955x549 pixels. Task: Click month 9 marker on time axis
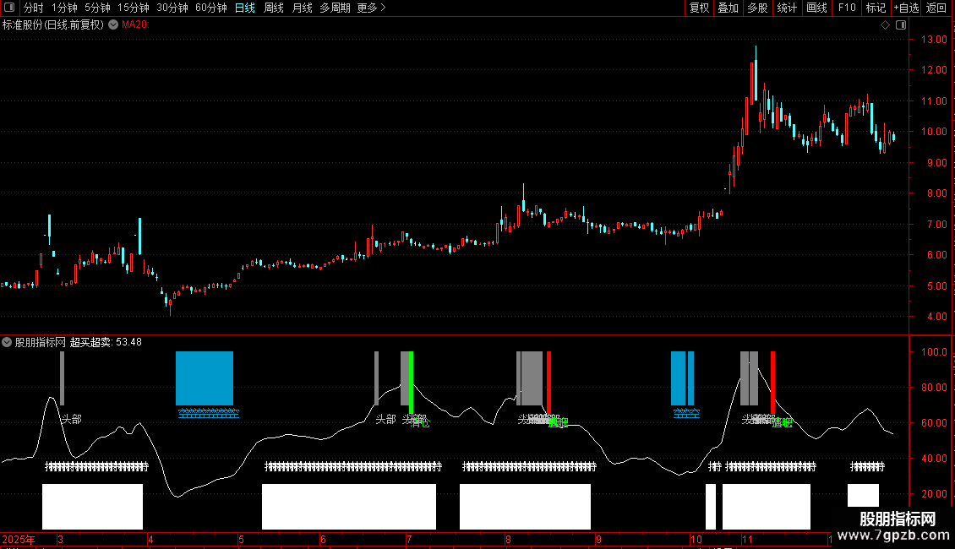coord(598,539)
